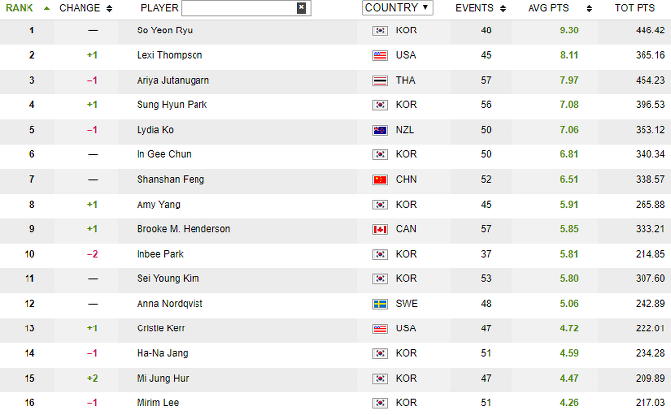Sort by CHANGE column arrows
671x415 pixels.
pos(109,8)
